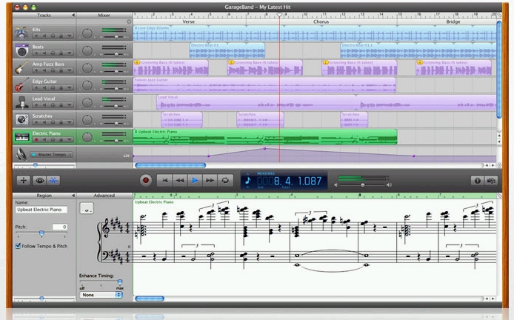Show automation for the Kits track
This screenshot has height=320, width=514.
click(70, 36)
